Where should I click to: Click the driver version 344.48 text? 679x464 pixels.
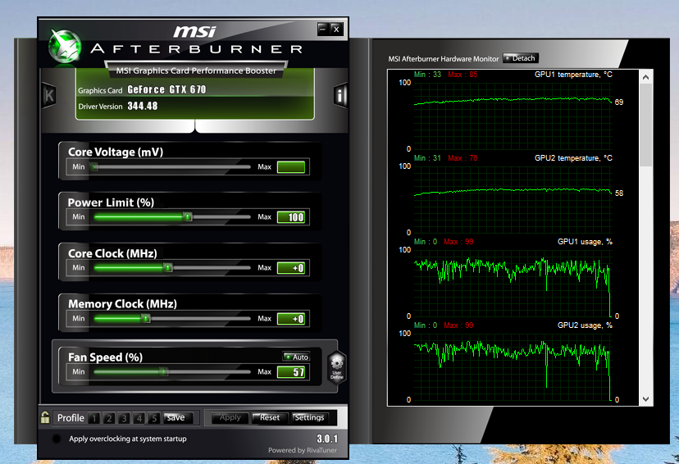(x=143, y=106)
